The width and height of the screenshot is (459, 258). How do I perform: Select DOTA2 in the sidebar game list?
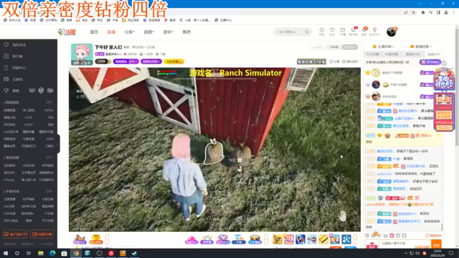click(x=49, y=110)
